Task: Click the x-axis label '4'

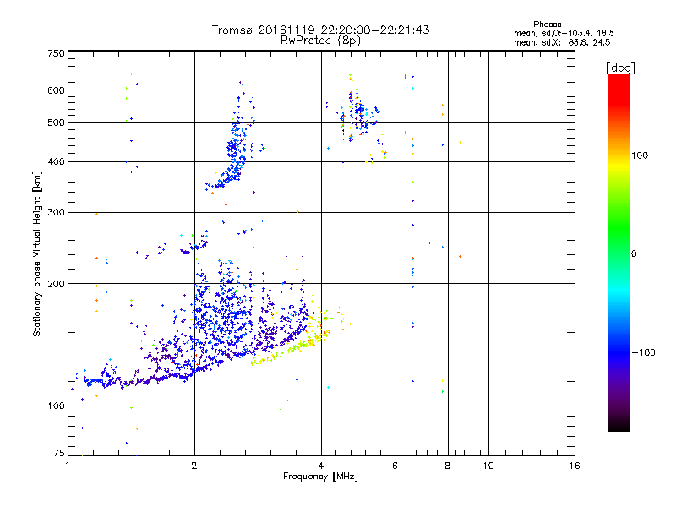Action: pyautogui.click(x=321, y=466)
